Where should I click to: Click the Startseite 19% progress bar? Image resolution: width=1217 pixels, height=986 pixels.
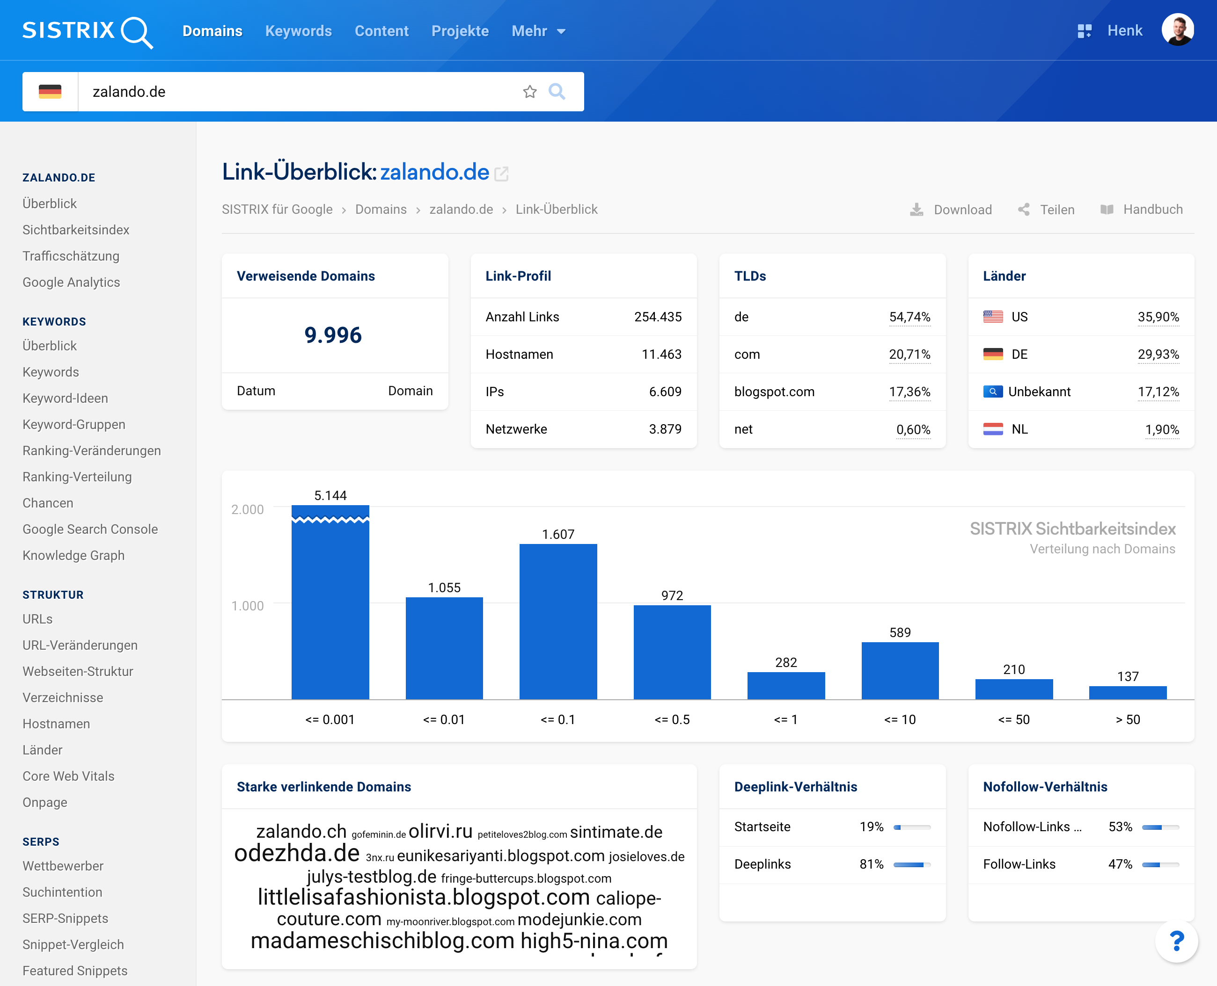point(912,827)
